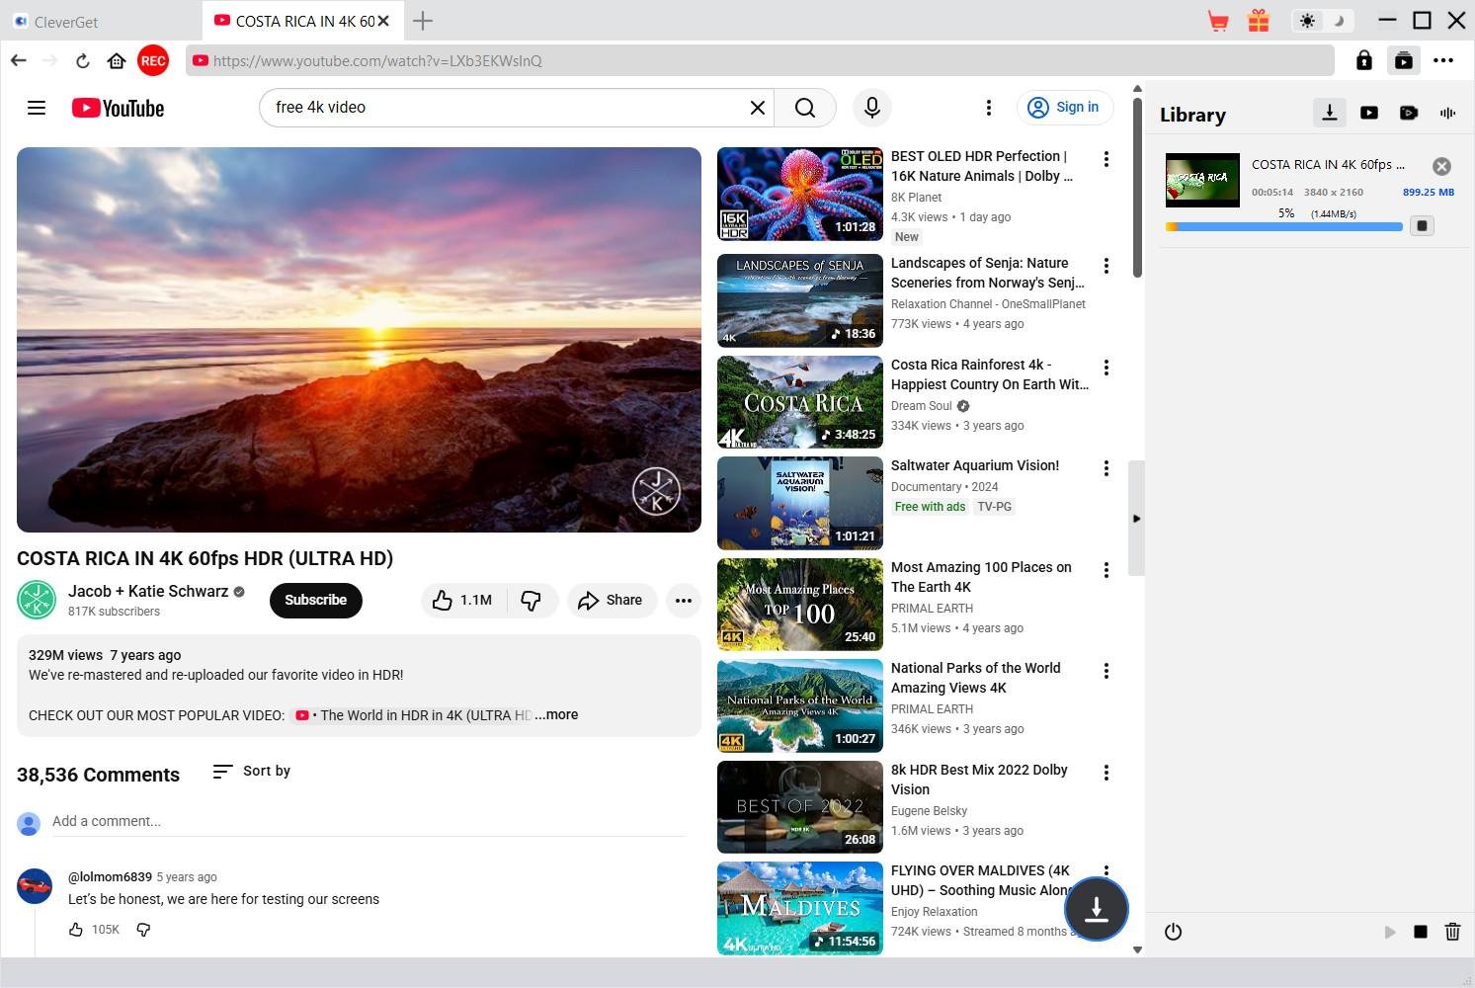Screen dimensions: 1475x988
Task: Open options for Costa Rica Rainforest video
Action: (x=1106, y=368)
